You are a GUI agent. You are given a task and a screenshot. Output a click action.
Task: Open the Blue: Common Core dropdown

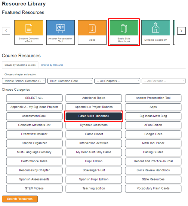tap(70, 81)
